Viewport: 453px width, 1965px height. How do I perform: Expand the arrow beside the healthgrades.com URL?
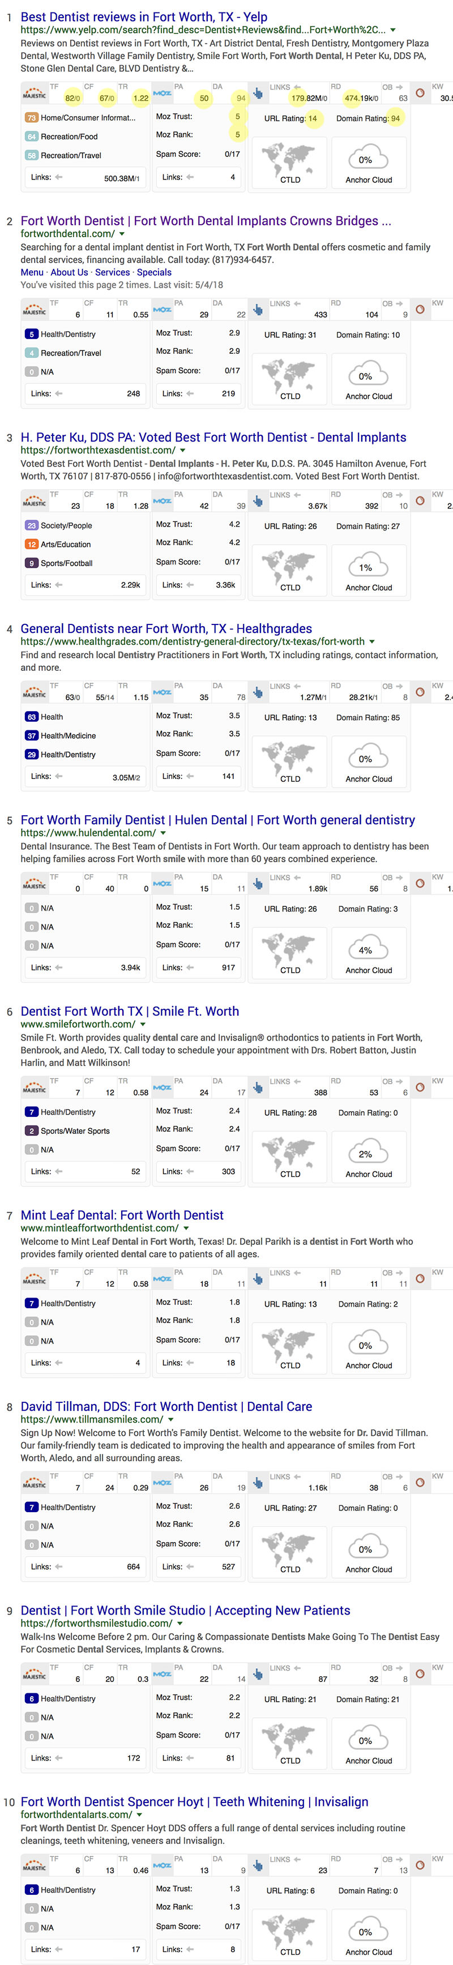(371, 643)
